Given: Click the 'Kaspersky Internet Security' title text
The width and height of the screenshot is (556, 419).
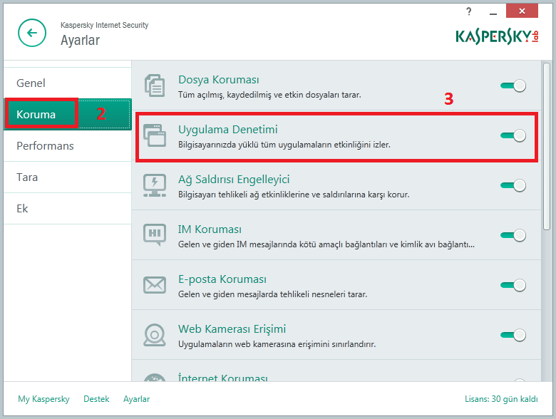Looking at the screenshot, I should 104,25.
